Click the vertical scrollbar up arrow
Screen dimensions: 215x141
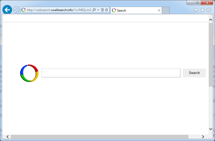pyautogui.click(x=211, y=20)
